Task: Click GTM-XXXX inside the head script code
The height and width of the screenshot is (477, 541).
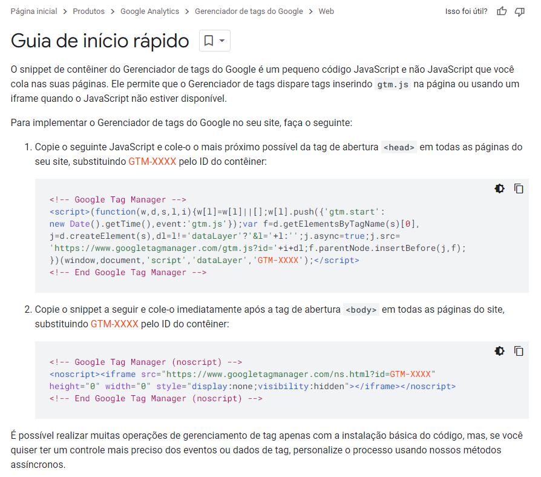Action: (x=278, y=260)
